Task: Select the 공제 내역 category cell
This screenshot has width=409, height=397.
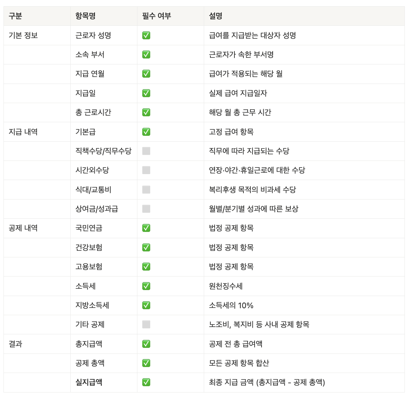Action: (23, 228)
